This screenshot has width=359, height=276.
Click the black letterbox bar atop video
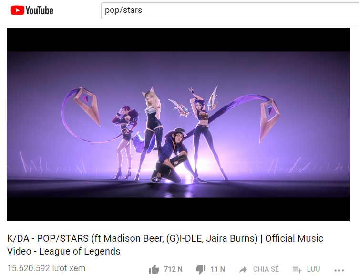coord(178,40)
